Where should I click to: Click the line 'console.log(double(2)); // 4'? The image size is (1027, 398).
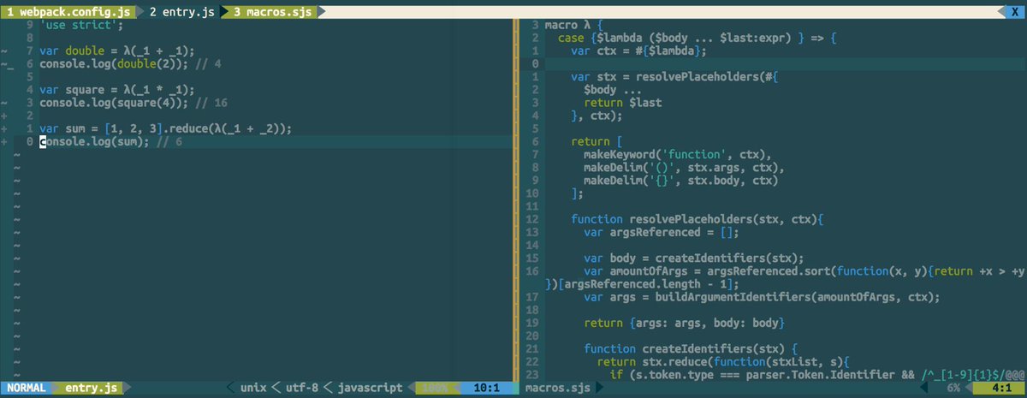[129, 64]
